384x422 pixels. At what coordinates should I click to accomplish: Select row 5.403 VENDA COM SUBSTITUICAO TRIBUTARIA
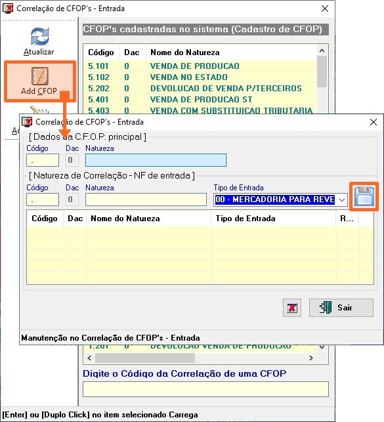point(200,110)
